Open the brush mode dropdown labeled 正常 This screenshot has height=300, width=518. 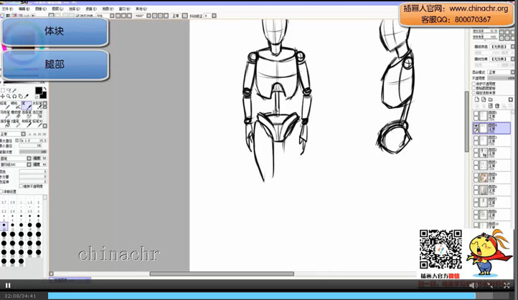[13, 134]
